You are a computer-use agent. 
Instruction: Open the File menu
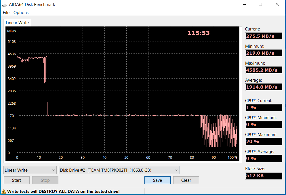tap(6, 13)
